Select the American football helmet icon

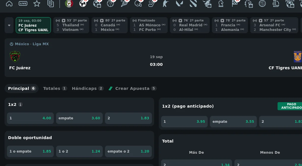(x=138, y=4)
